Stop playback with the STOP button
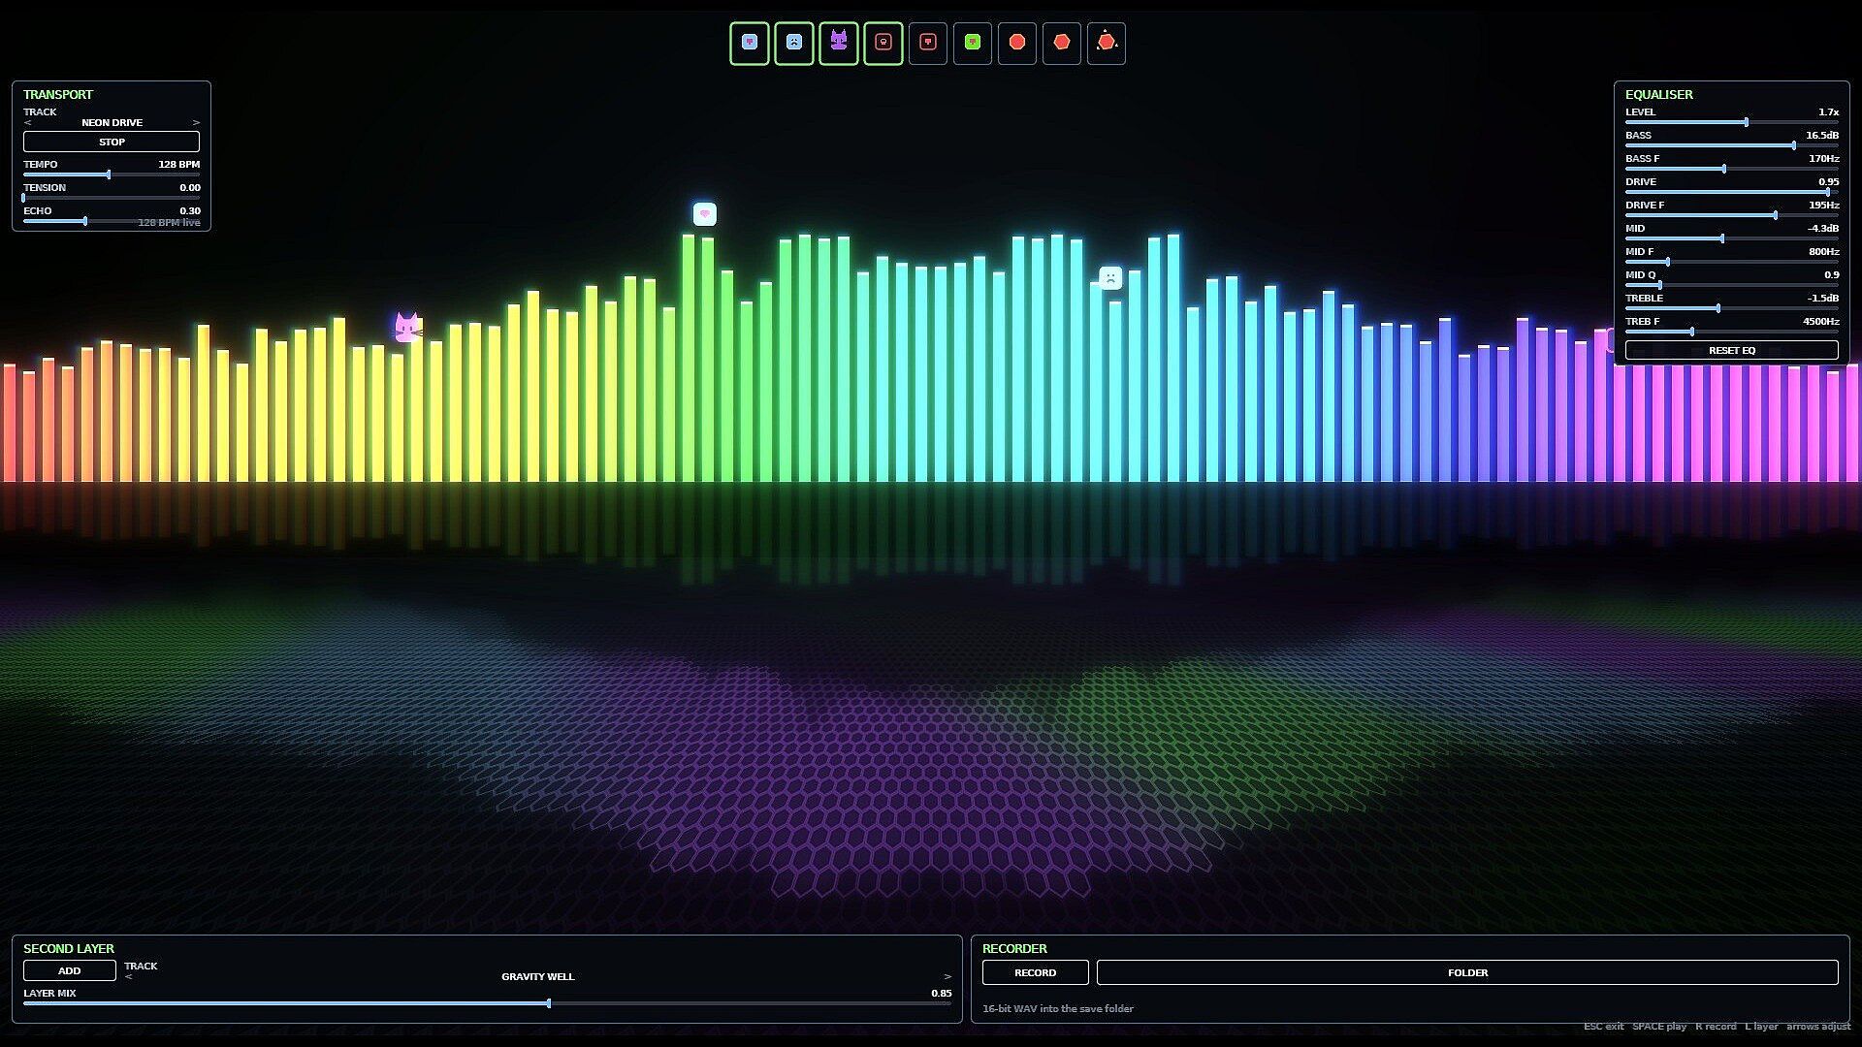Viewport: 1862px width, 1047px height. tap(112, 142)
